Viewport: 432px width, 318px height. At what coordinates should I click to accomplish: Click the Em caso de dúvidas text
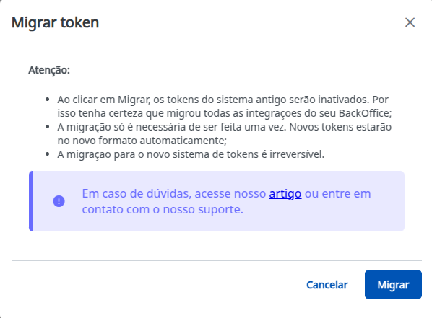coord(137,194)
